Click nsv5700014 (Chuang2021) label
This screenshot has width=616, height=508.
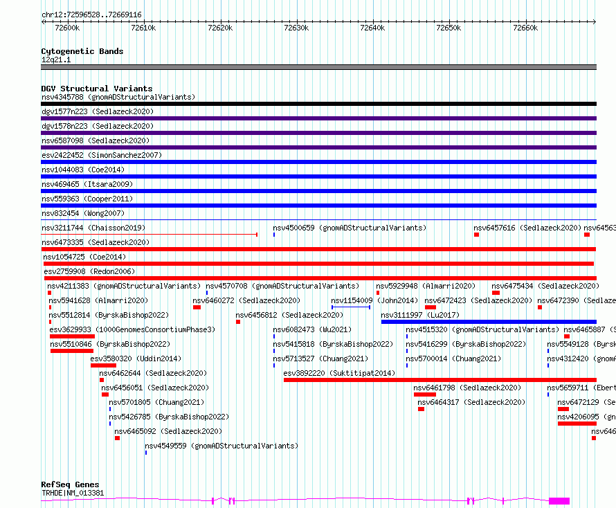pos(453,359)
